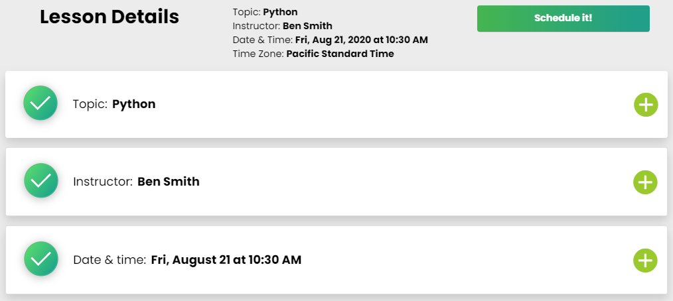Expand the Date & time section plus icon
This screenshot has height=301, width=673.
645,261
